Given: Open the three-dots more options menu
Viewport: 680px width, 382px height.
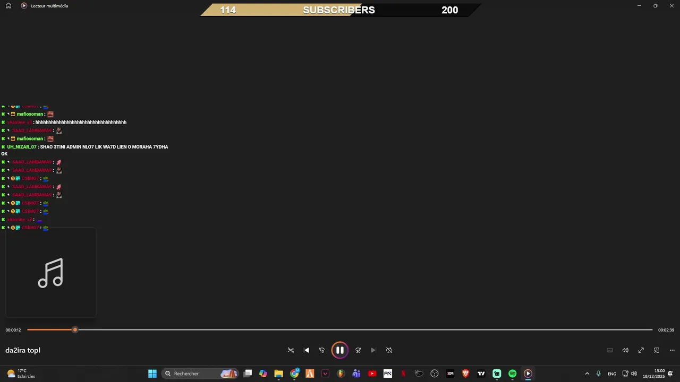Looking at the screenshot, I should point(672,350).
